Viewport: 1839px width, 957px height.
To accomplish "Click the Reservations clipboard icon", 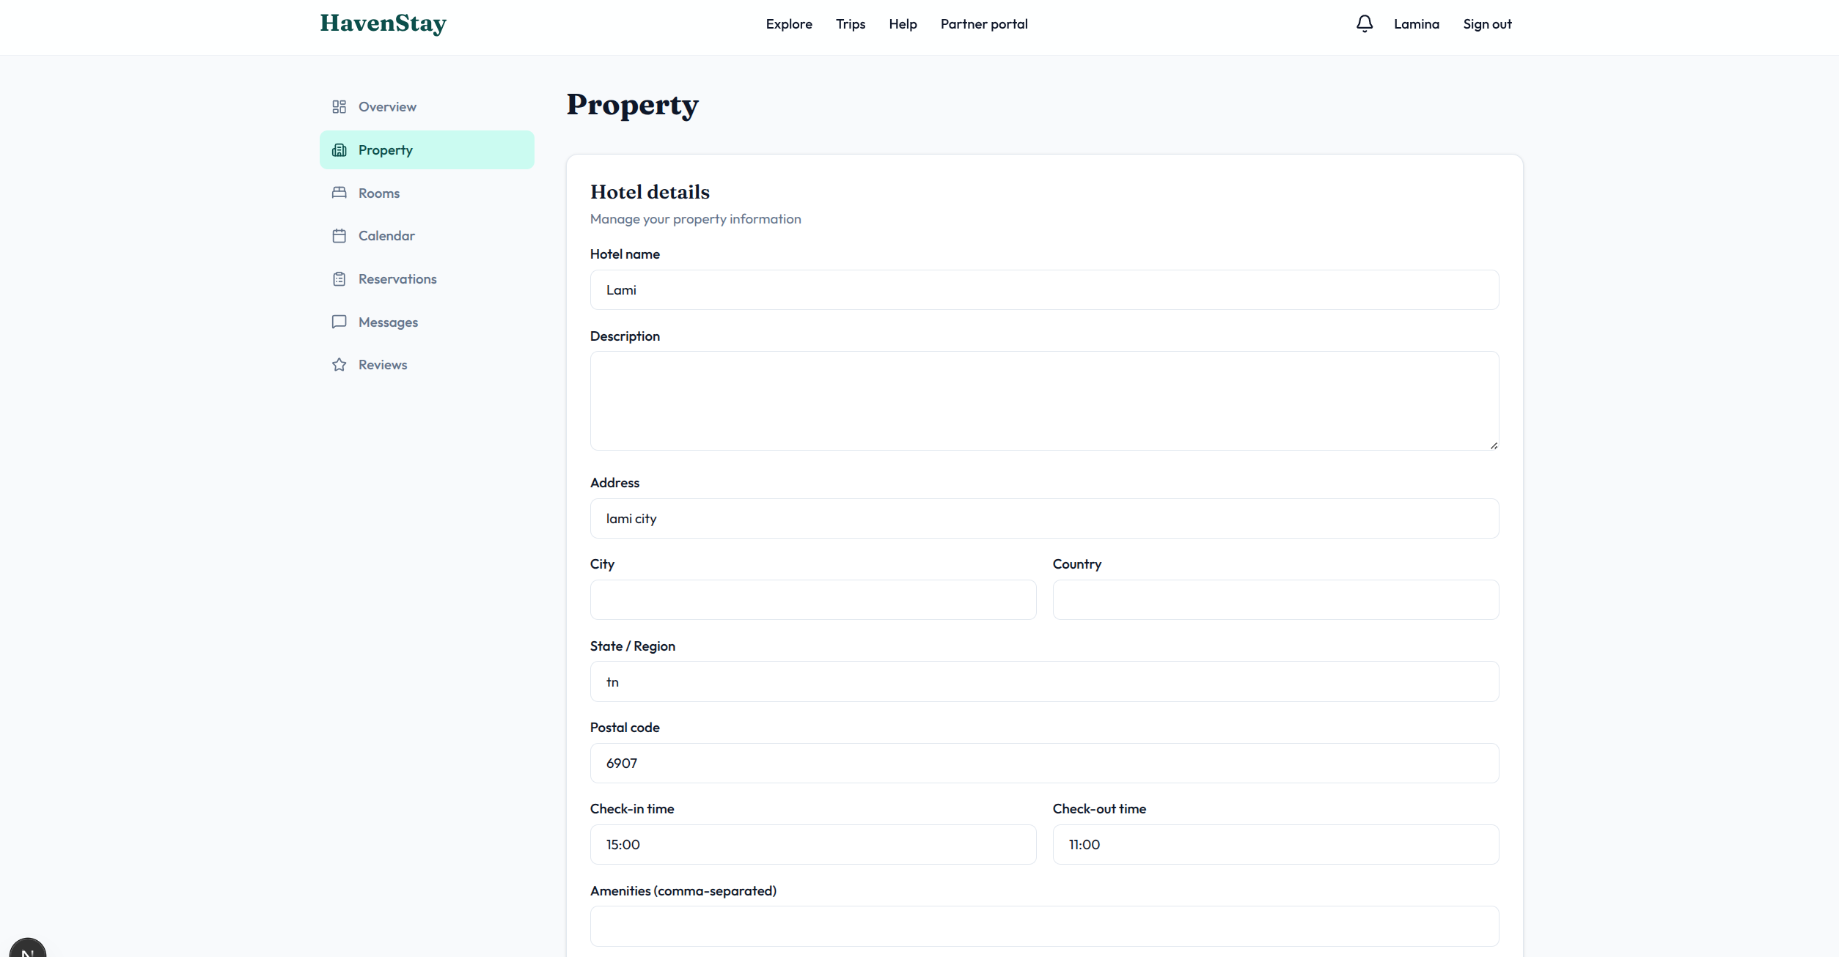I will (x=339, y=279).
